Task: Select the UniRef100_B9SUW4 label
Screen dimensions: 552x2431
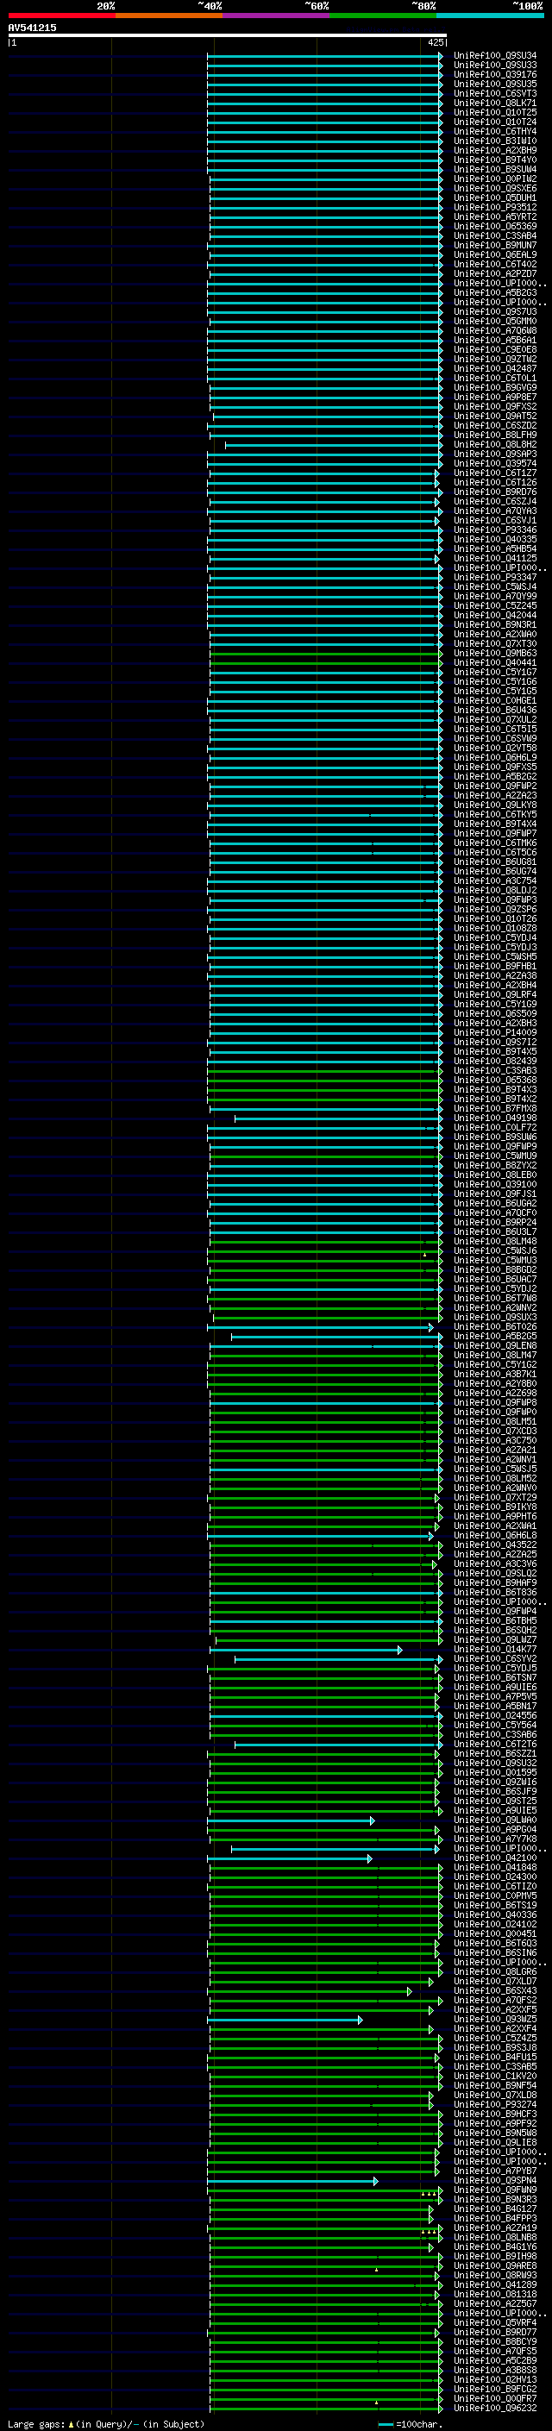Action: 495,169
